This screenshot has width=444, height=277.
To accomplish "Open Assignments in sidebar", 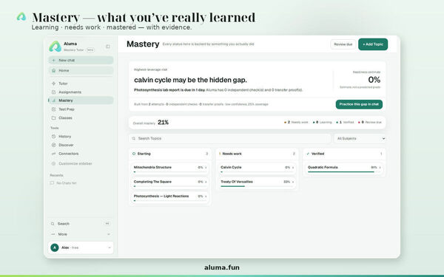I will point(81,92).
